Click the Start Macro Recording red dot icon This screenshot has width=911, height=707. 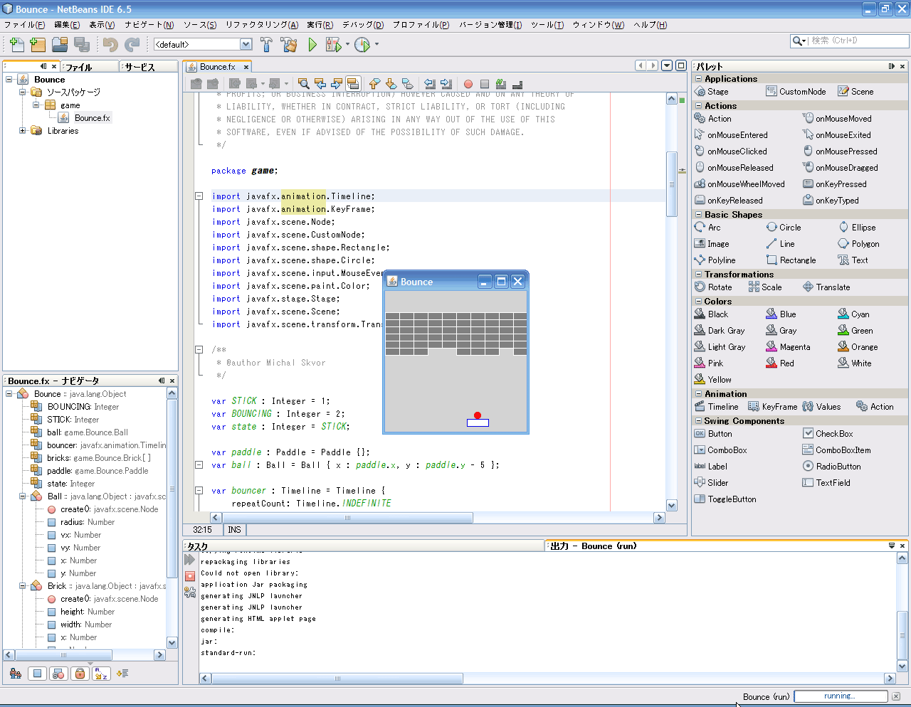point(468,84)
